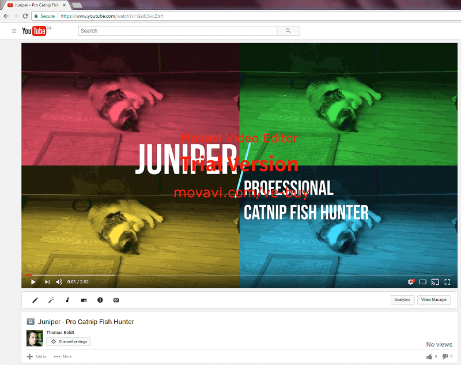Reload the browser page

coord(25,16)
